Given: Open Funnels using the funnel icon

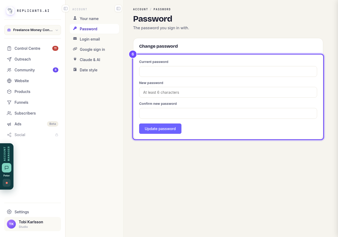Looking at the screenshot, I should [x=9, y=102].
